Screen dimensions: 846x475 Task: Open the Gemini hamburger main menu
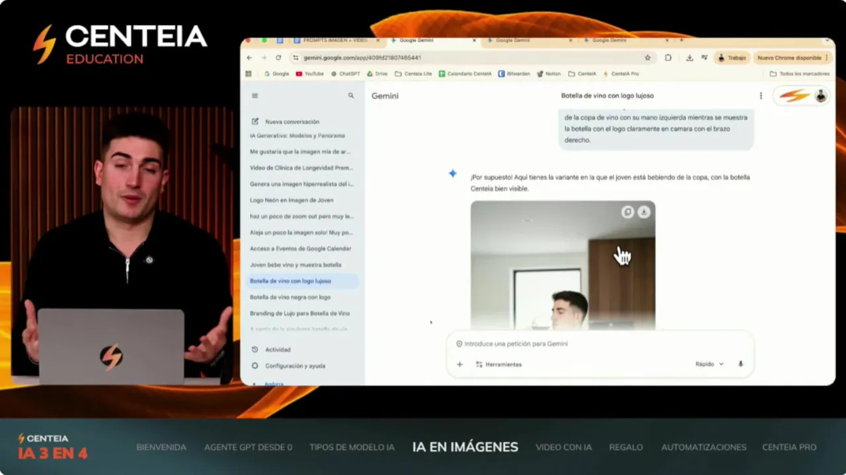coord(255,96)
